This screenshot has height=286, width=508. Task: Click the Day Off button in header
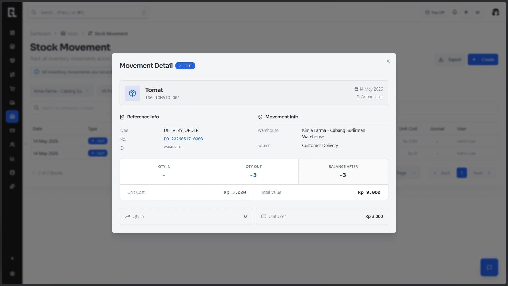435,12
